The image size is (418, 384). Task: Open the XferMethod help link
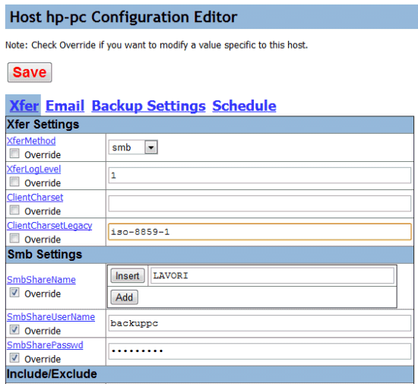click(31, 141)
